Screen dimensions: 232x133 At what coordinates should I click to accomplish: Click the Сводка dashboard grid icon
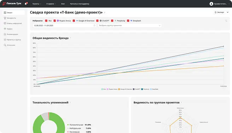pos(5,13)
